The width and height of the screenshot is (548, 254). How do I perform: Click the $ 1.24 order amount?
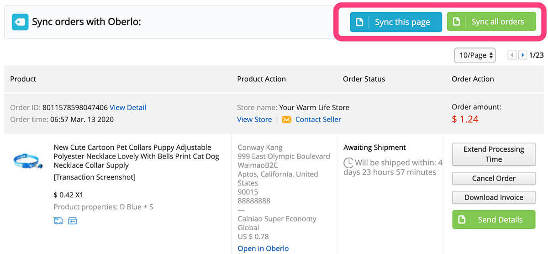465,120
